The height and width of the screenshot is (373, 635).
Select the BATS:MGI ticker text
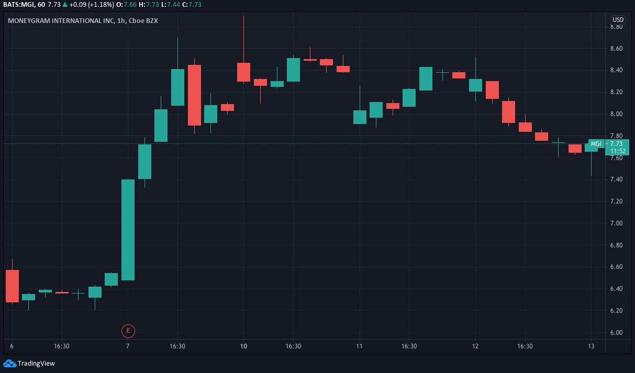18,4
